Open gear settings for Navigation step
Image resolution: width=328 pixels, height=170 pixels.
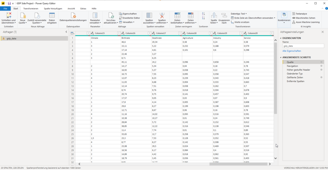tap(322, 66)
